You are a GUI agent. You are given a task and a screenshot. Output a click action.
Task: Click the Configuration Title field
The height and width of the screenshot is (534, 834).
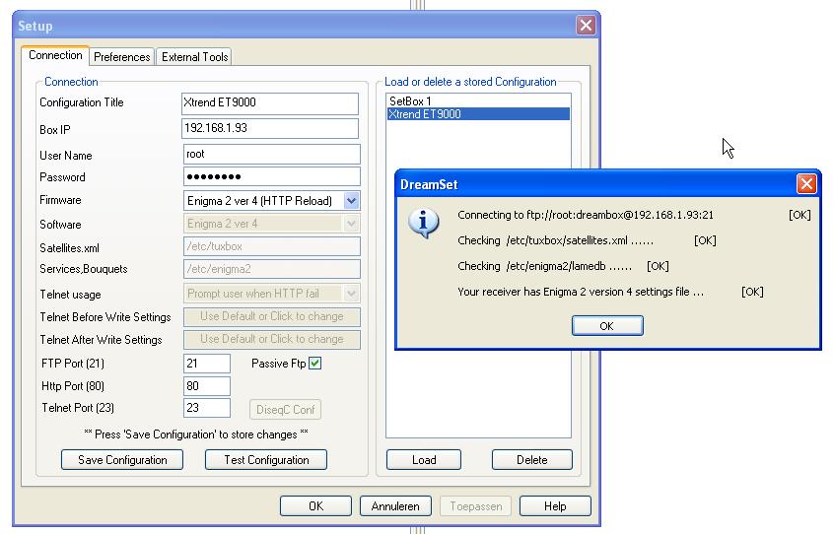tap(270, 103)
